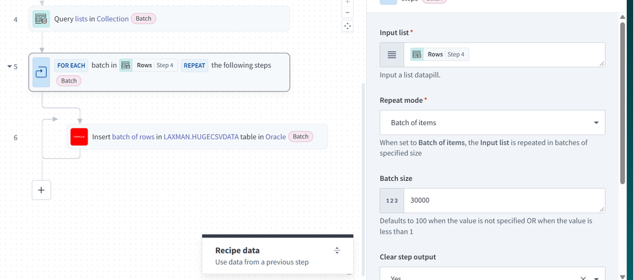Screen dimensions: 634x280
Task: Click the resize handle of the Batch size field
Action: pos(602,209)
